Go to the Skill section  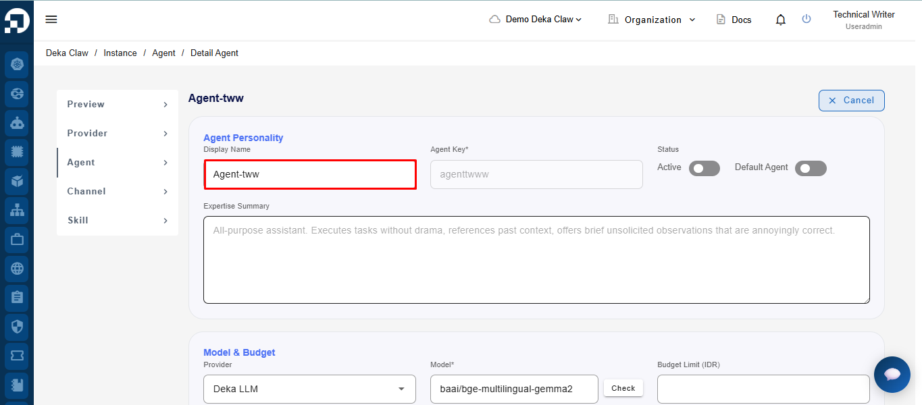click(118, 221)
